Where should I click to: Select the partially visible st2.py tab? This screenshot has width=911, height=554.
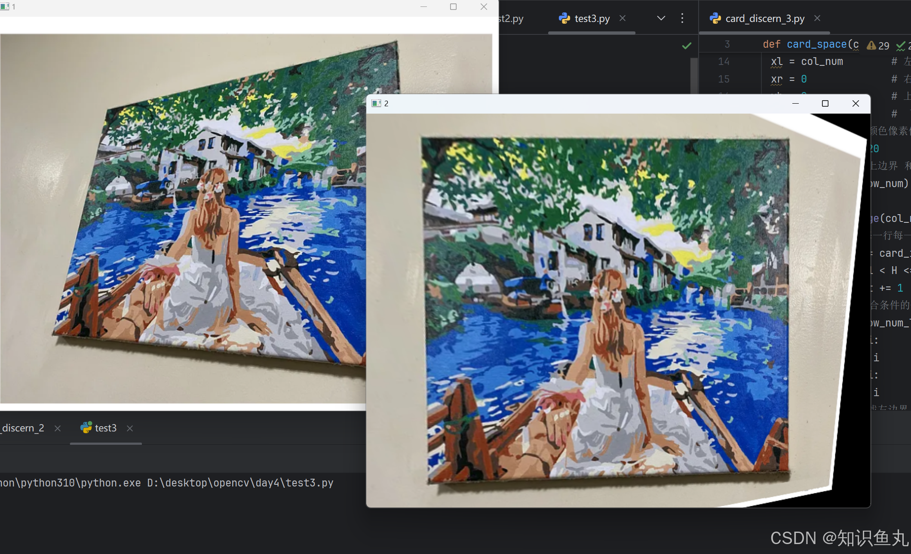(511, 18)
